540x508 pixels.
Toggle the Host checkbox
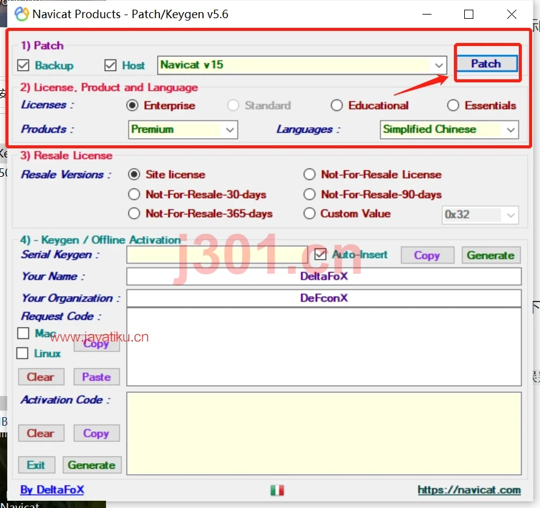[110, 65]
